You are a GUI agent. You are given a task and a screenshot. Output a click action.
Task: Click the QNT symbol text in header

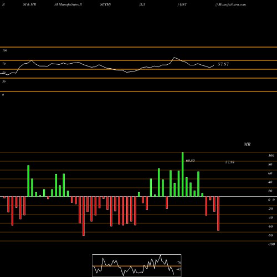183,4
